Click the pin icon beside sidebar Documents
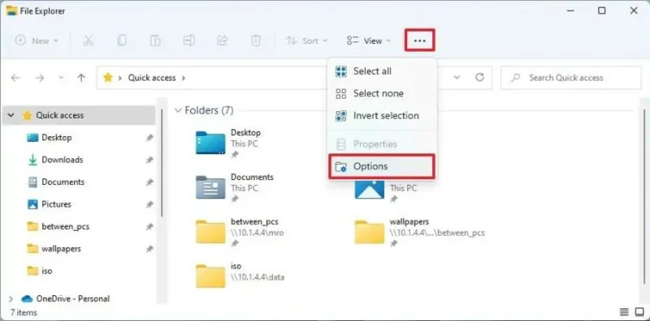 (149, 182)
